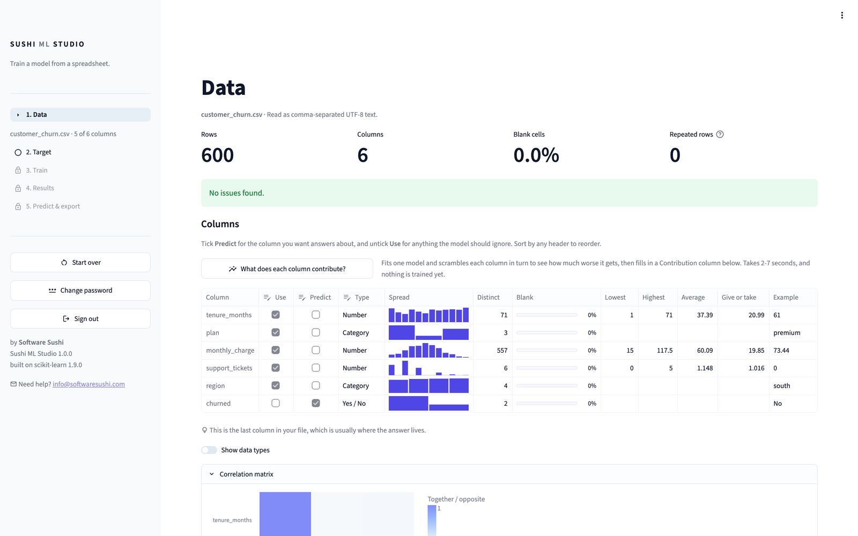The width and height of the screenshot is (858, 536).
Task: Collapse the Correlation matrix section
Action: [509, 474]
